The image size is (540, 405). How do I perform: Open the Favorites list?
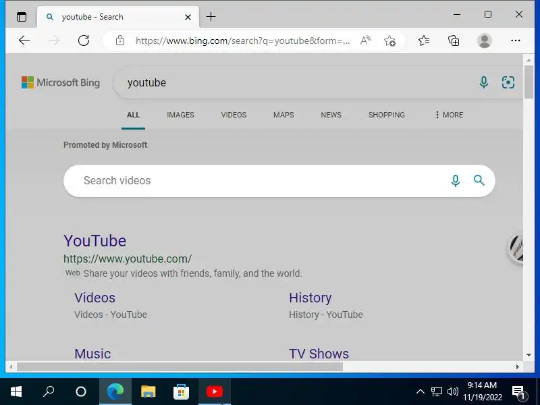pyautogui.click(x=424, y=40)
